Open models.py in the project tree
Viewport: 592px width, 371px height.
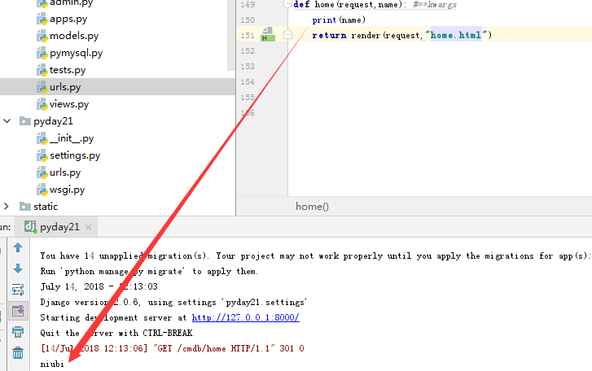click(74, 36)
